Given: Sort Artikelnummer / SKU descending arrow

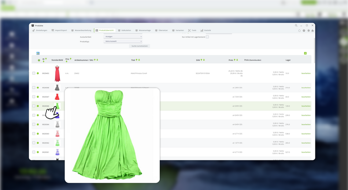Looking at the screenshot, I should (97, 60).
